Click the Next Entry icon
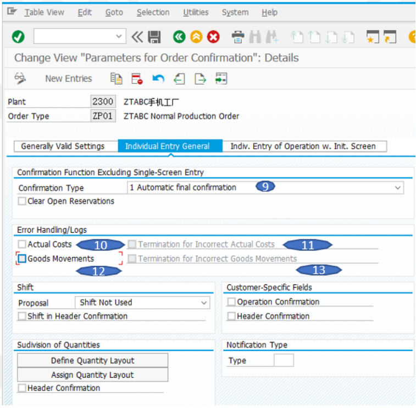Viewport: 416px width, 408px height. click(200, 79)
